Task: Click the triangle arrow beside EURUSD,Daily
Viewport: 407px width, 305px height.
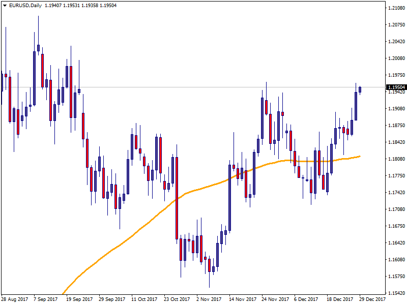Action: pyautogui.click(x=4, y=6)
